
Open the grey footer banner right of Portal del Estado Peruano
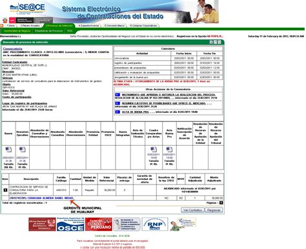[127, 224]
